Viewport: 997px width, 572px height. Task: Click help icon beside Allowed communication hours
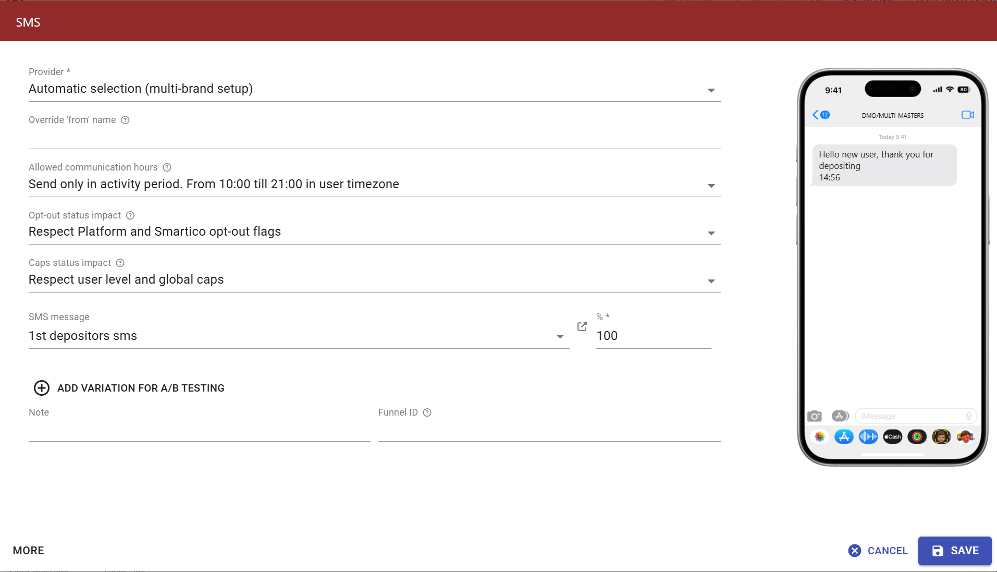(x=167, y=167)
